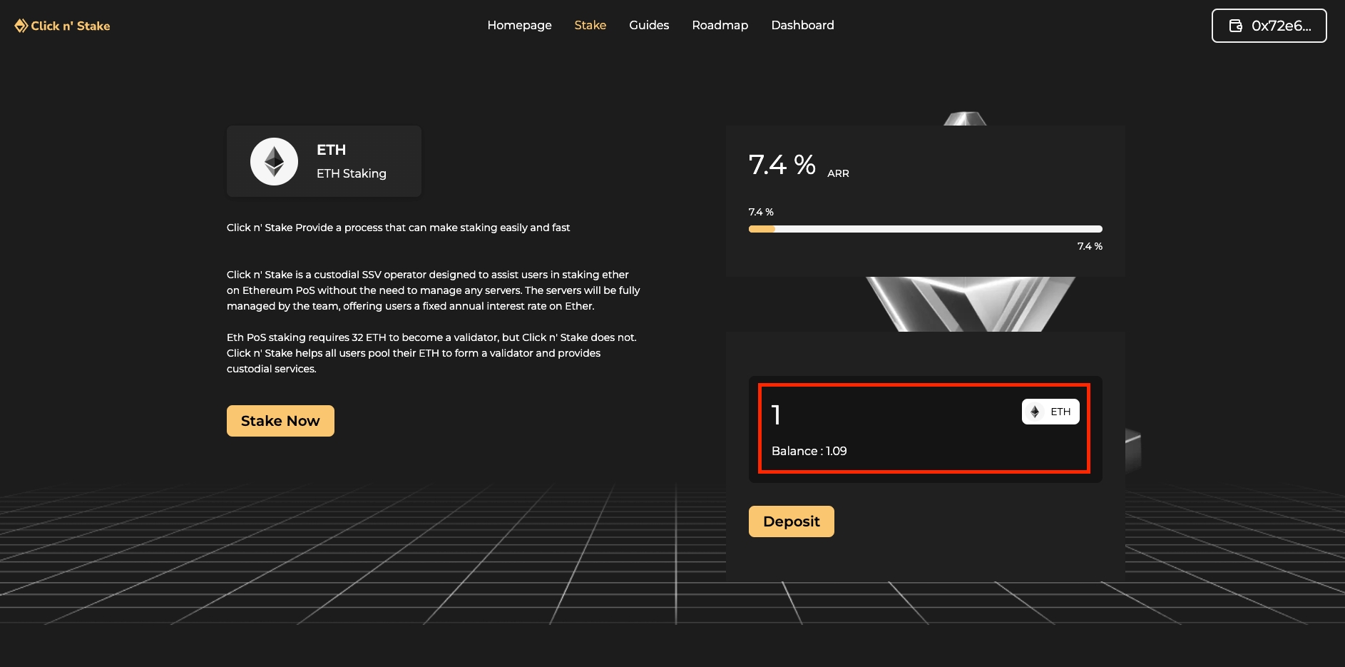Expand the 0x72e6... wallet address menu
This screenshot has height=667, width=1345.
coord(1269,26)
